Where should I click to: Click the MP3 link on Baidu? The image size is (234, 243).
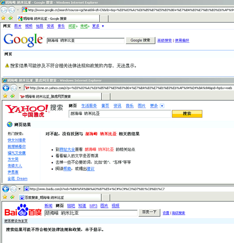93,206
